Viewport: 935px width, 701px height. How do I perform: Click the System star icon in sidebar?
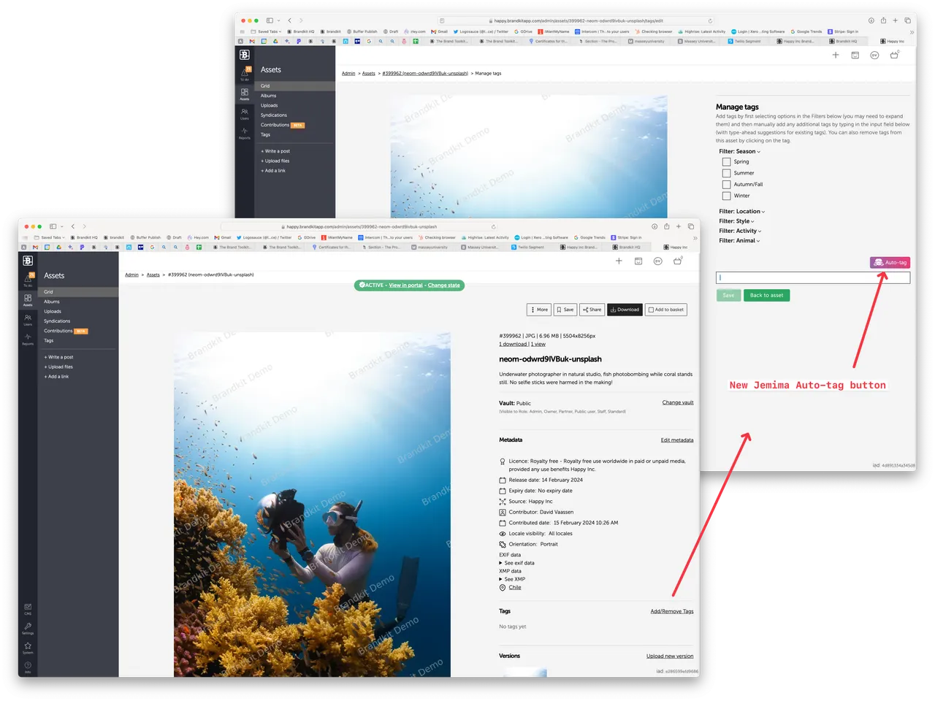28,646
